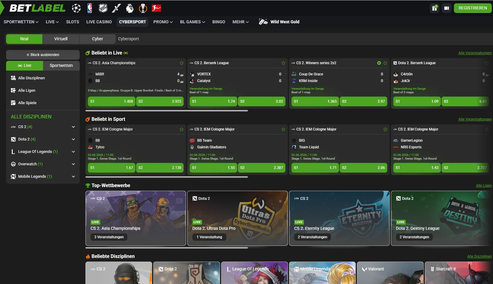Image resolution: width=493 pixels, height=284 pixels.
Task: Open the Dota 2 Ultras Dota Pro card
Action: tap(238, 218)
